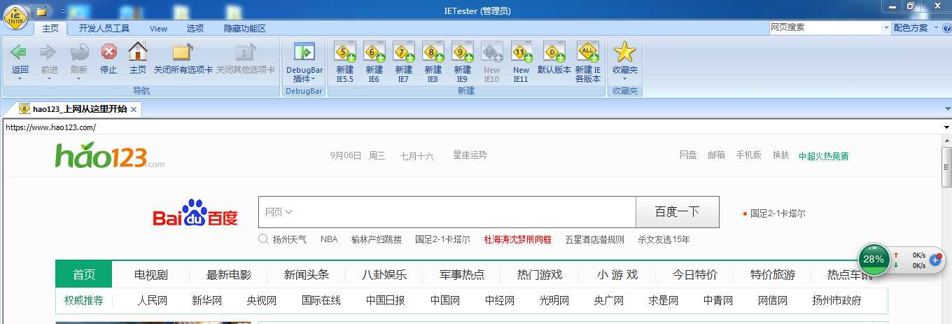Click the 换肤 skin link

[x=780, y=155]
